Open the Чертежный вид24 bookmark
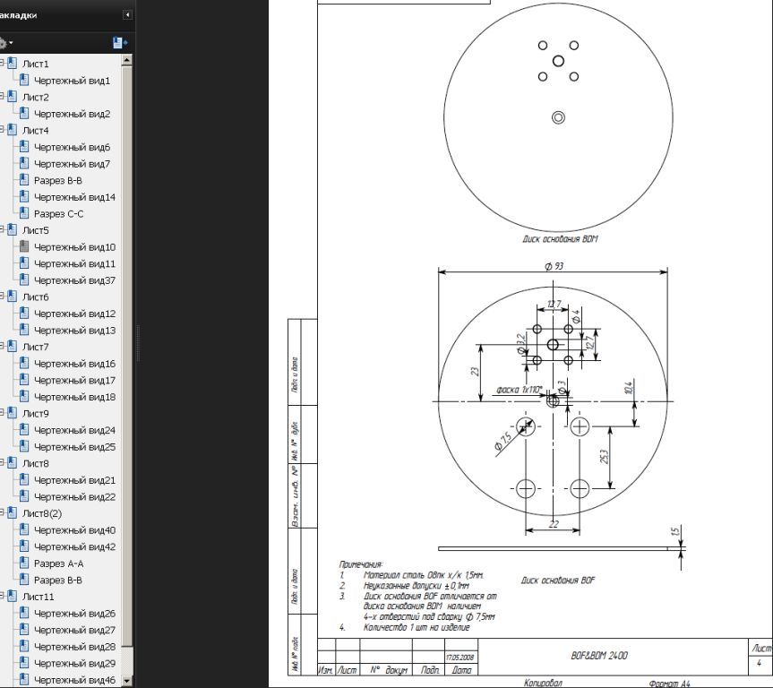Viewport: 773px width, 688px height. [x=74, y=431]
